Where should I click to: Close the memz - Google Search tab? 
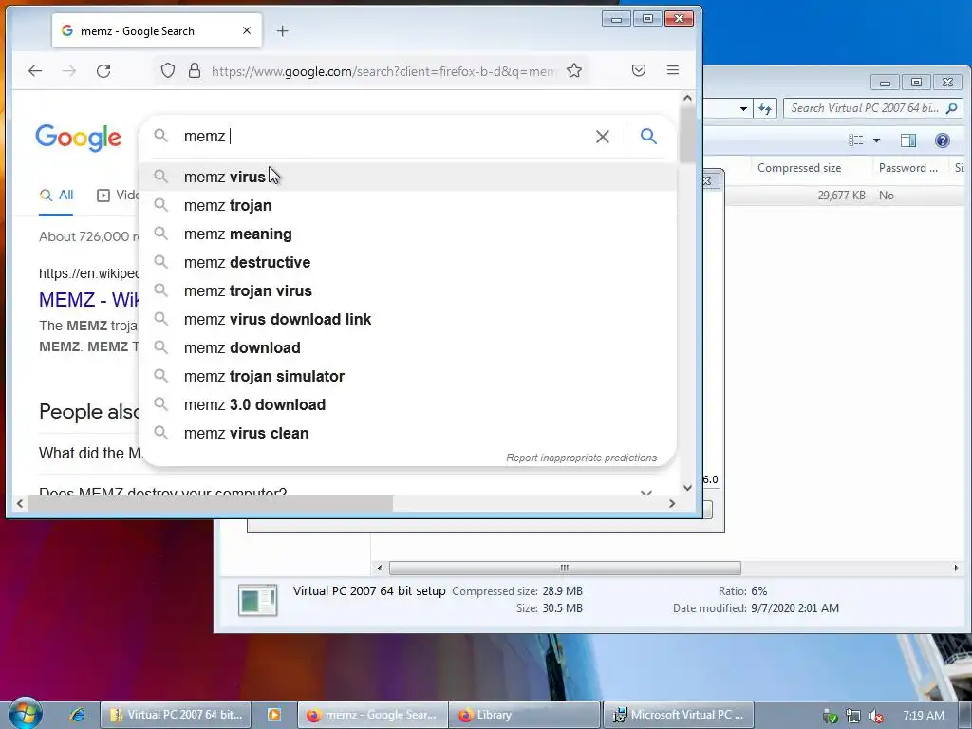247,30
